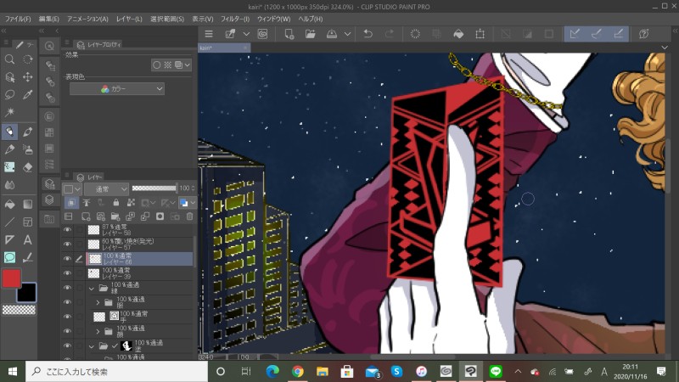Open ウィンドウ(W) menu
Viewport: 679px width, 382px height.
[273, 19]
